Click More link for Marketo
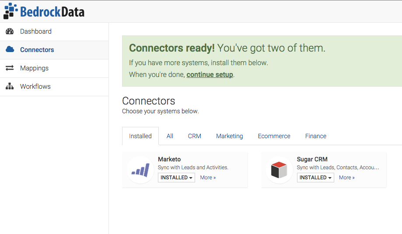This screenshot has width=402, height=234. pos(208,178)
